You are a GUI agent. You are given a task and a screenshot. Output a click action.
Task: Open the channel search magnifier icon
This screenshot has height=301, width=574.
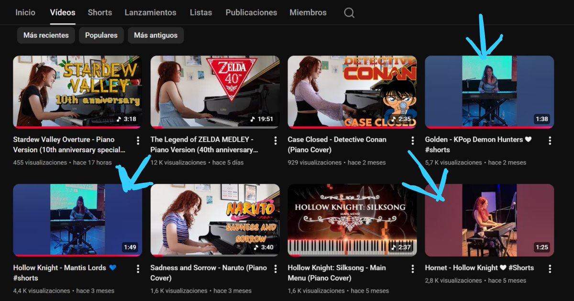click(x=349, y=13)
